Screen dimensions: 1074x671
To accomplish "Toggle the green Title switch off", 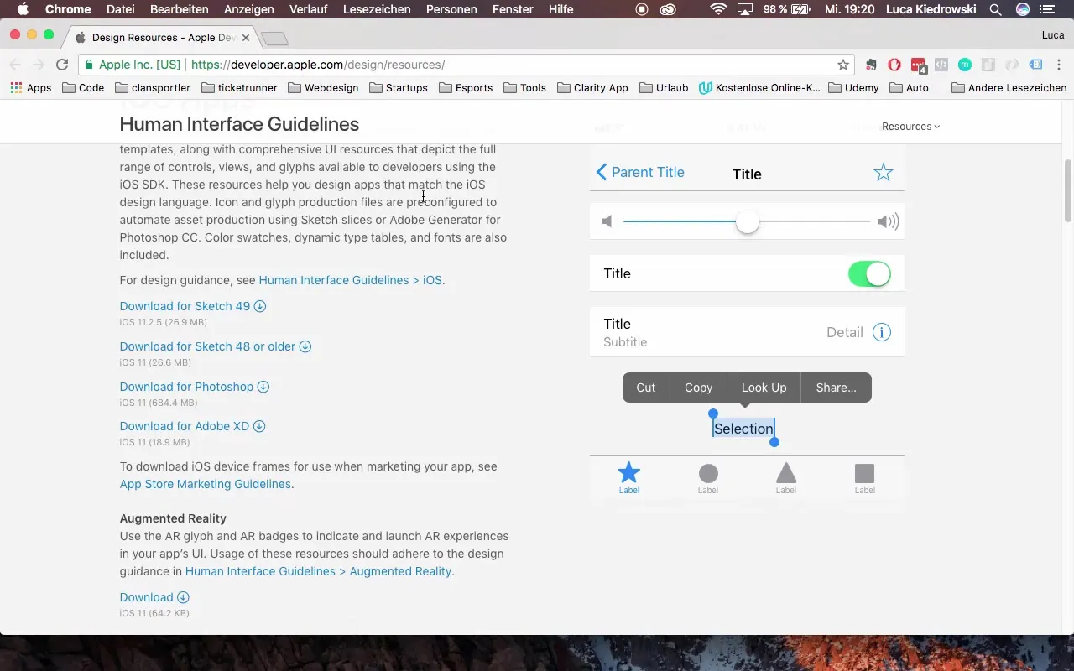I will 869,273.
